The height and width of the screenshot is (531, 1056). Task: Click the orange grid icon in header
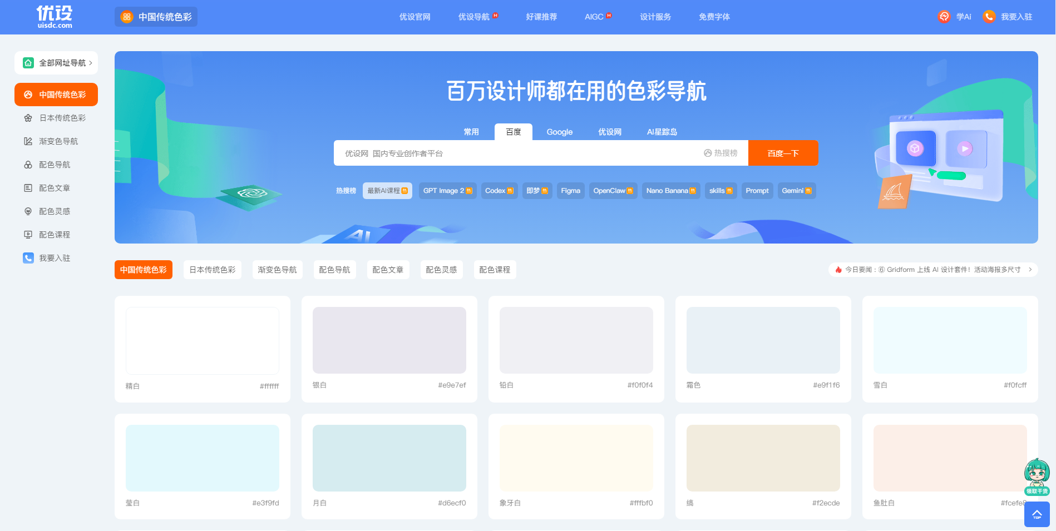(x=127, y=17)
